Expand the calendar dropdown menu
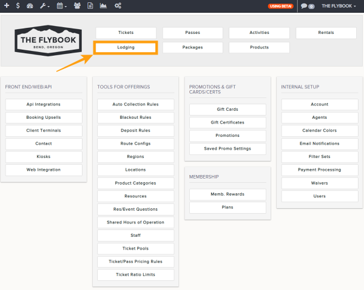Image resolution: width=364 pixels, height=290 pixels. tap(61, 6)
